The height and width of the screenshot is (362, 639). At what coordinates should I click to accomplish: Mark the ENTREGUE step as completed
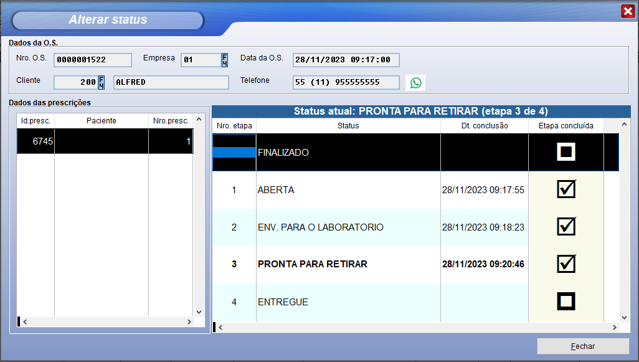(566, 302)
